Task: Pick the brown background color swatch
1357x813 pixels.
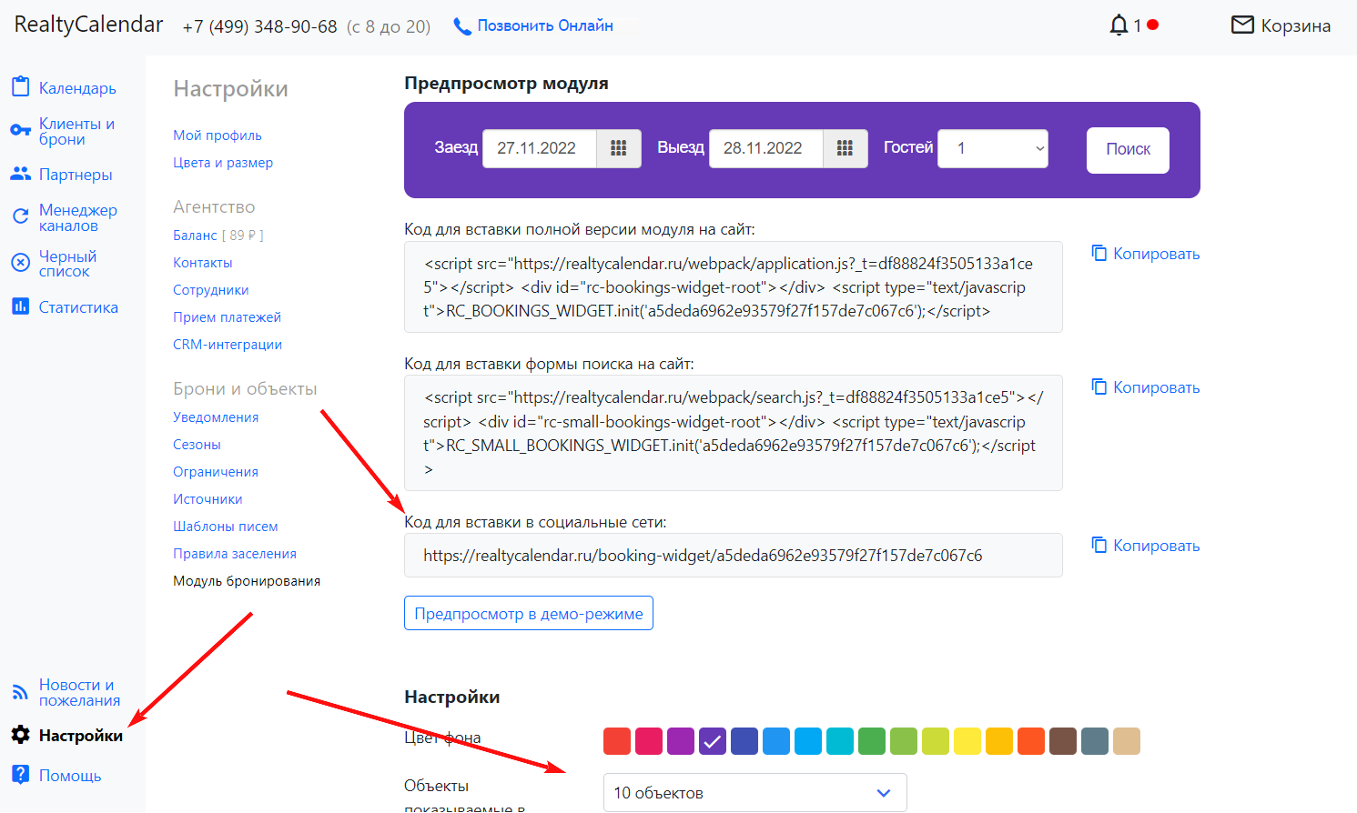Action: [1063, 741]
